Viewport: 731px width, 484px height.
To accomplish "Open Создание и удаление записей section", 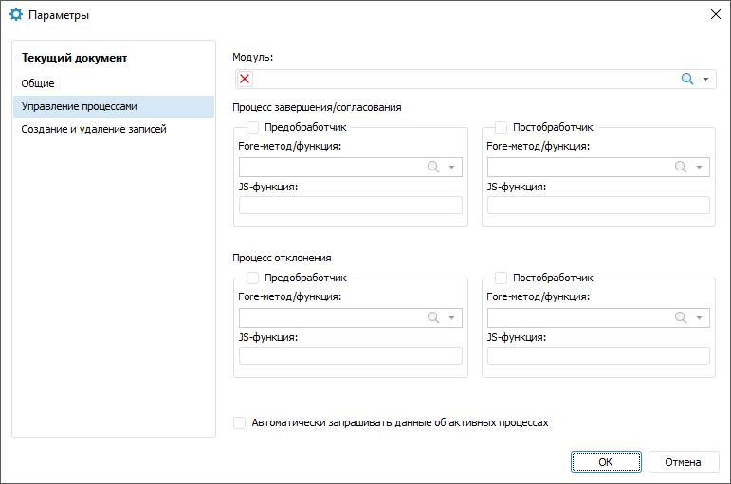I will [x=94, y=129].
